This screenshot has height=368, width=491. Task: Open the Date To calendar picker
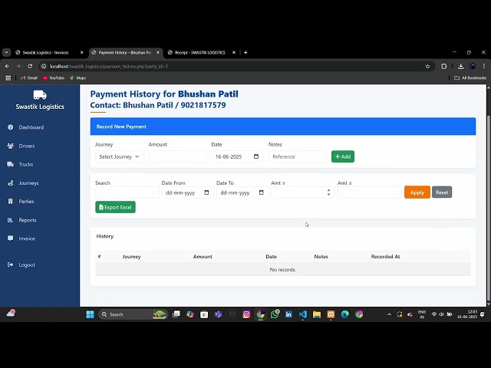pos(262,192)
